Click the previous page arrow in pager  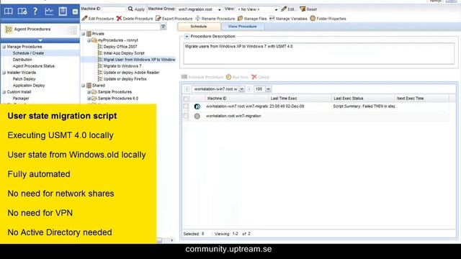point(187,88)
